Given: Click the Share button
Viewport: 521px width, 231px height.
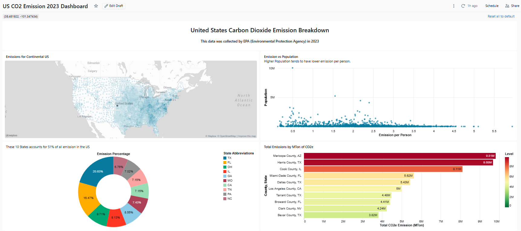Looking at the screenshot, I should (512, 6).
